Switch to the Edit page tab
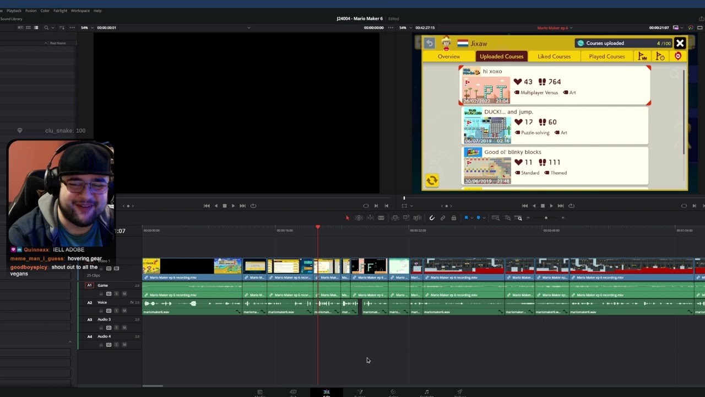The image size is (705, 397). coord(327,393)
